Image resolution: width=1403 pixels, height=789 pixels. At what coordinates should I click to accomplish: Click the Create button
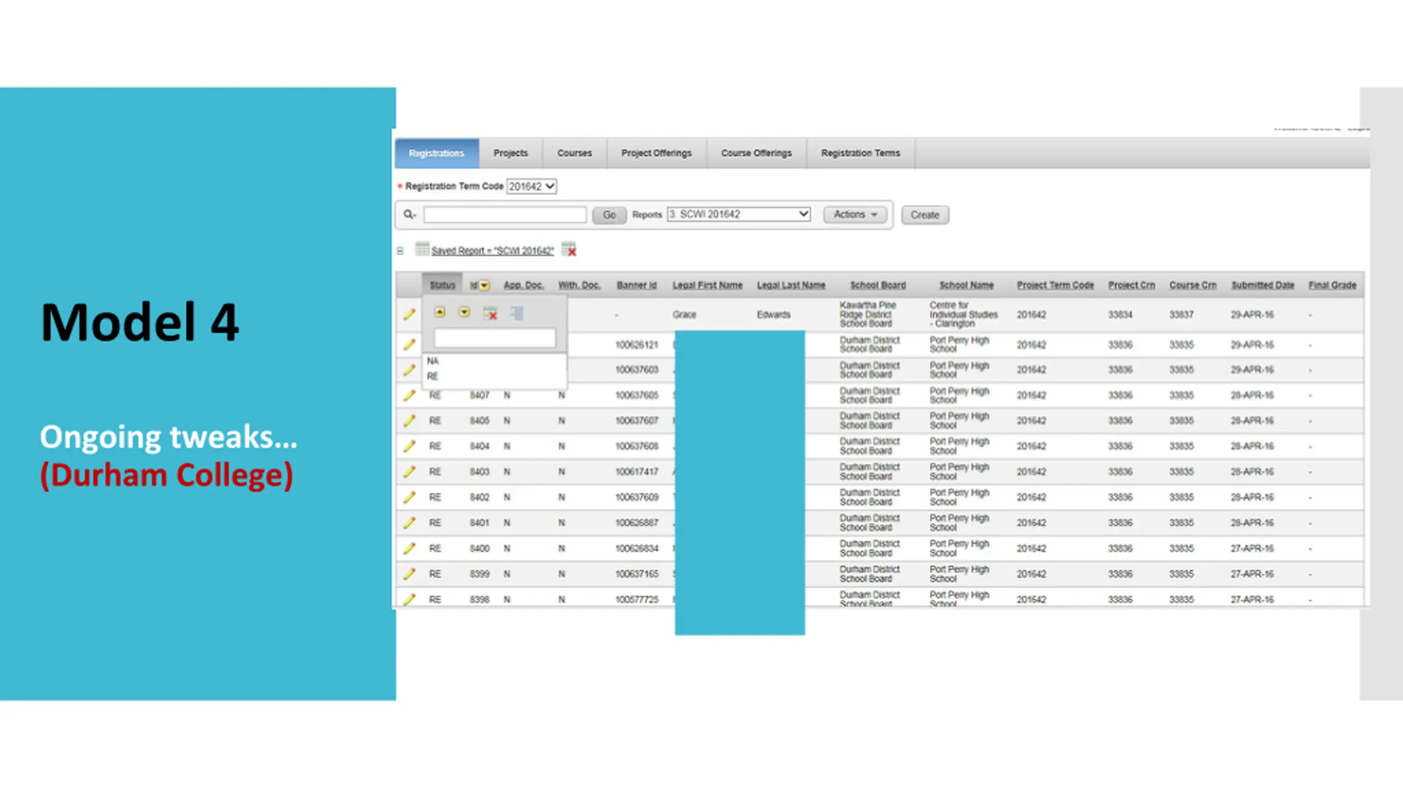pyautogui.click(x=925, y=215)
